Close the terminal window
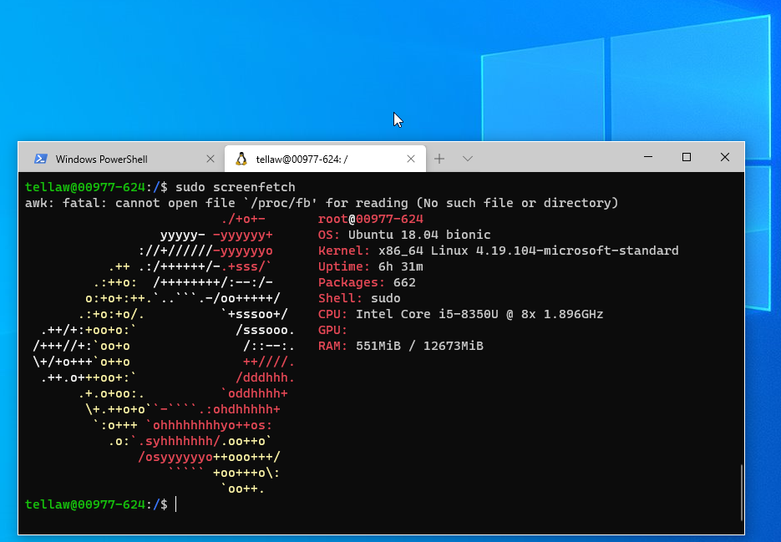Viewport: 781px width, 542px height. (725, 157)
